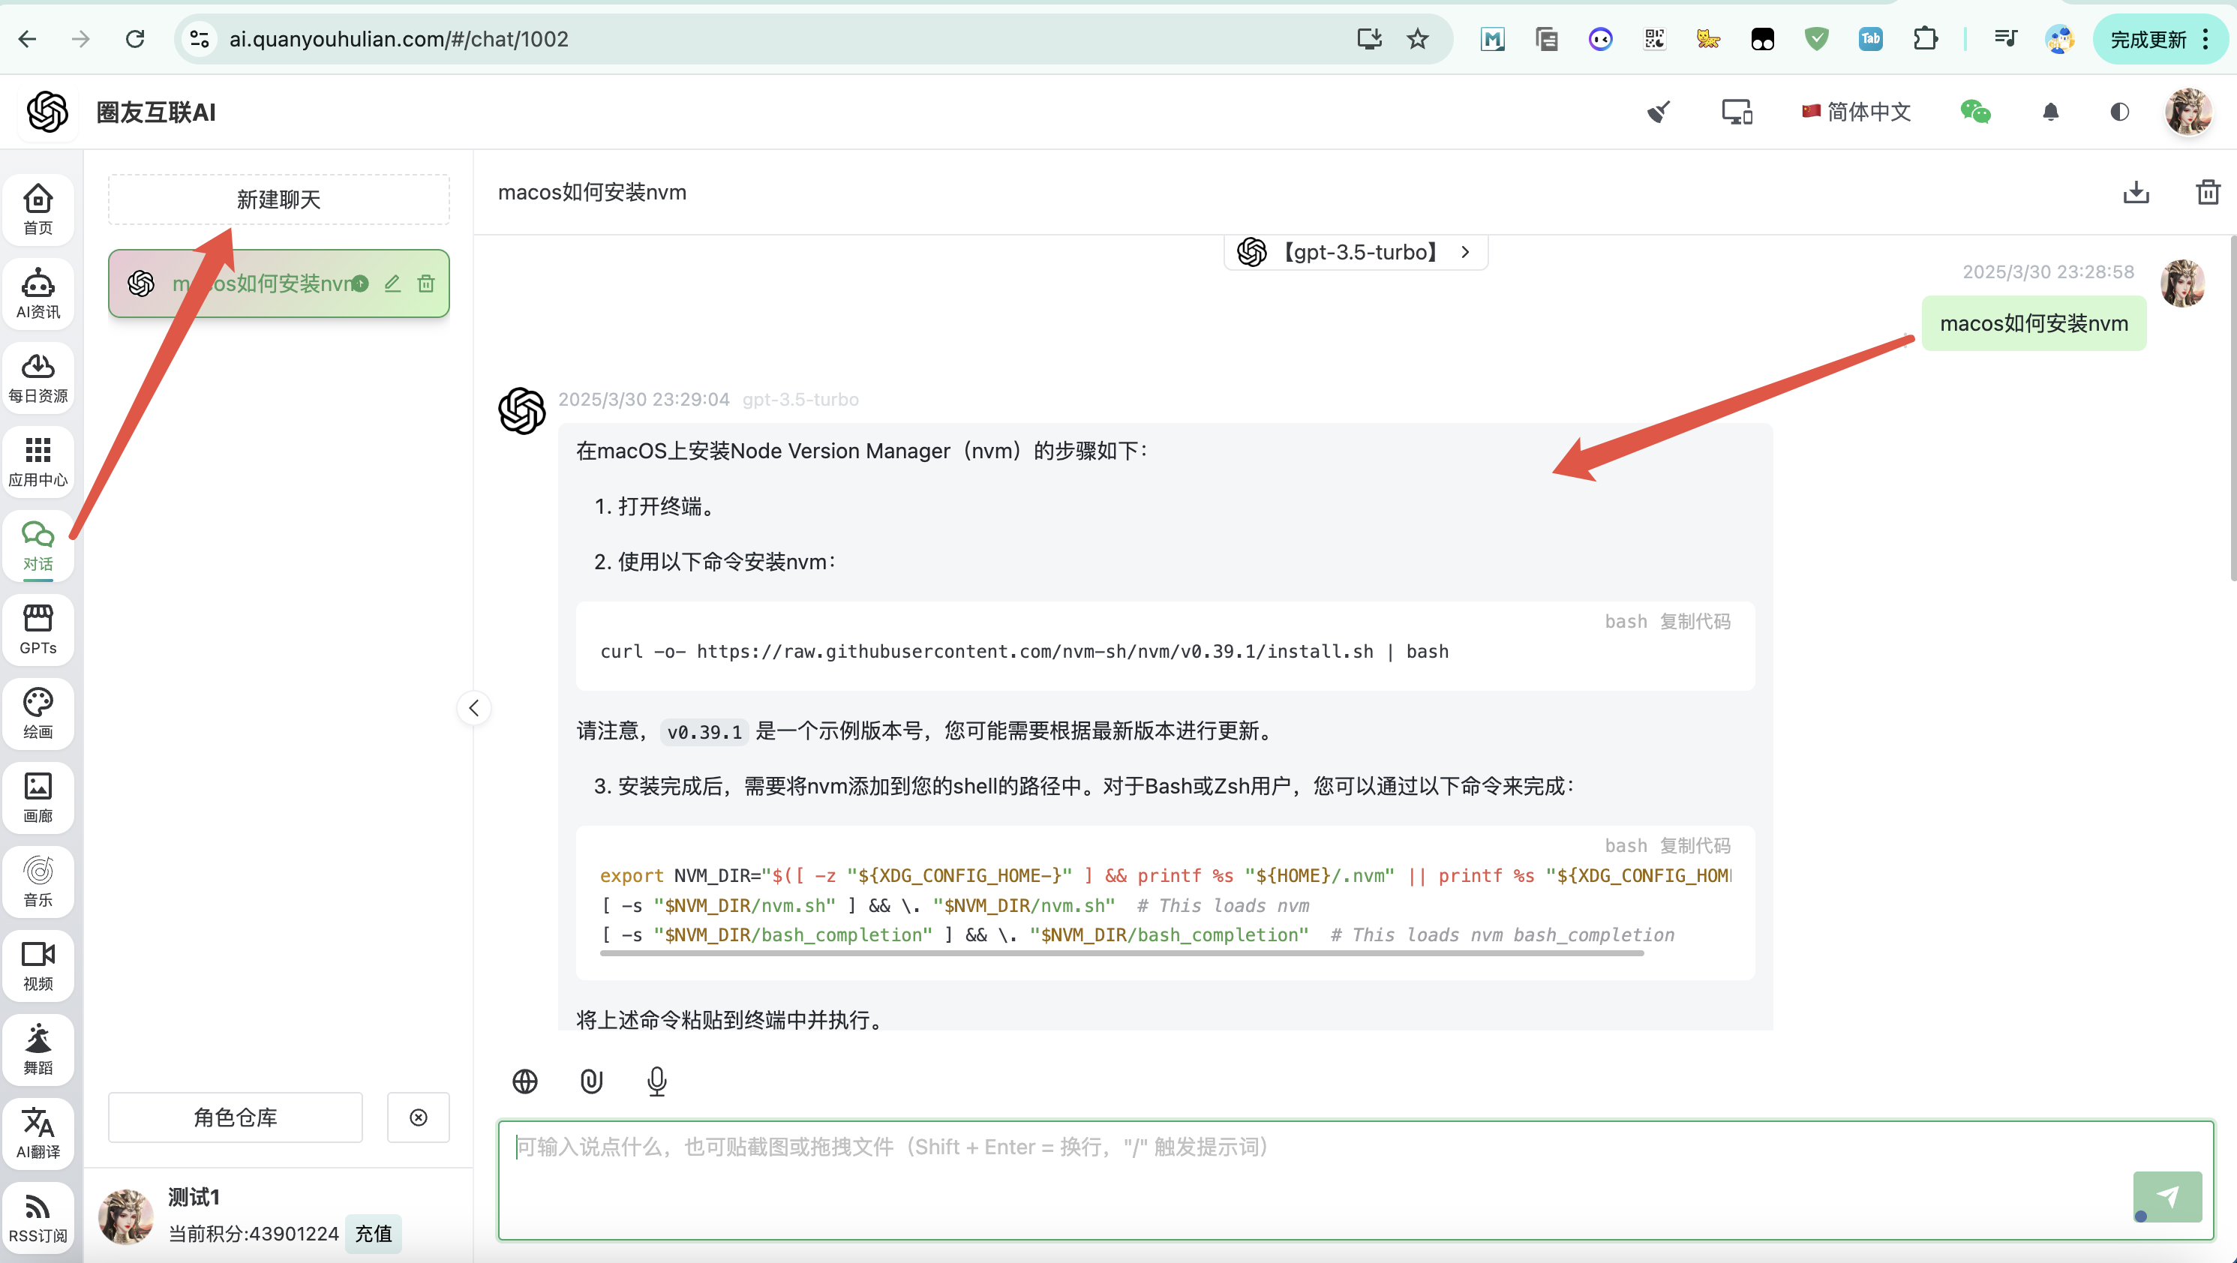Open the 绘画 (painting) sidebar item

click(38, 712)
